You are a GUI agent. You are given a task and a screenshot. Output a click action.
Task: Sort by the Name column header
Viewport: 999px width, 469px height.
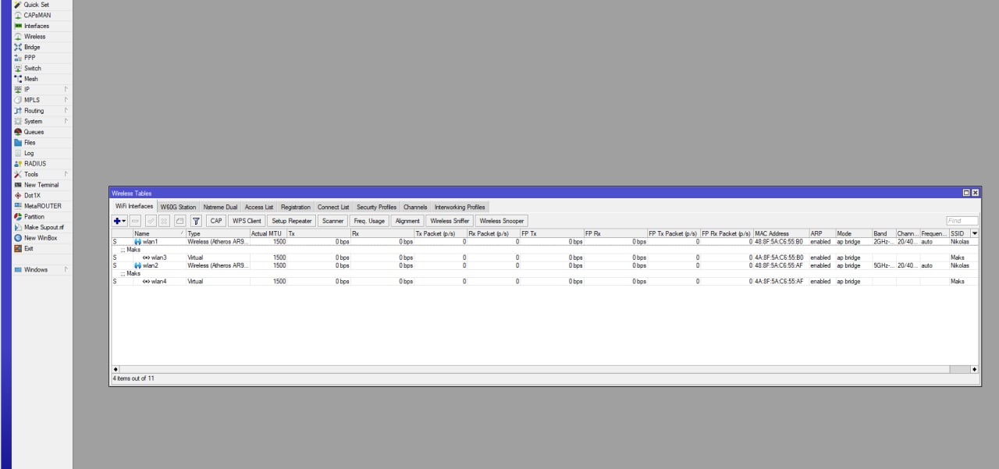(159, 233)
